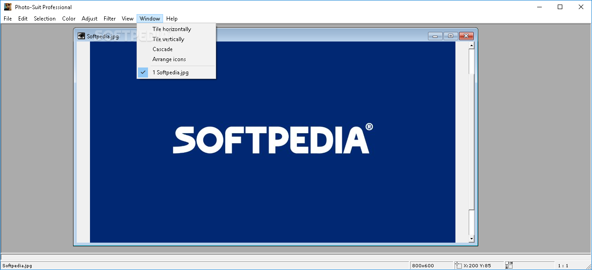This screenshot has height=270, width=592.
Task: Open the Color menu
Action: click(69, 19)
